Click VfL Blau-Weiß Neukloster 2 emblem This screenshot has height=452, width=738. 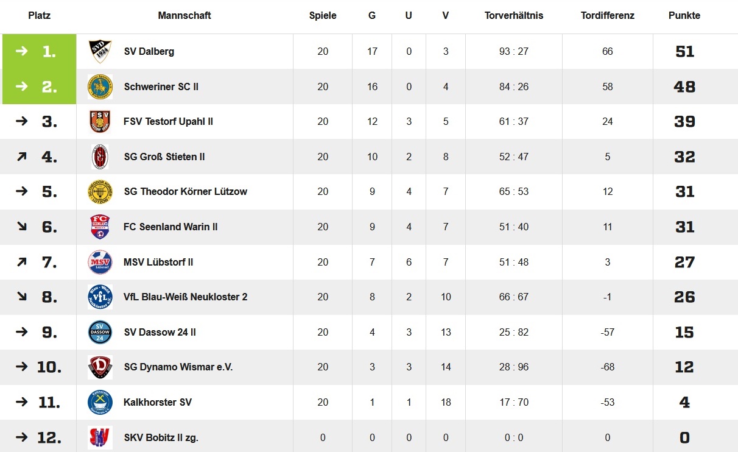point(100,297)
